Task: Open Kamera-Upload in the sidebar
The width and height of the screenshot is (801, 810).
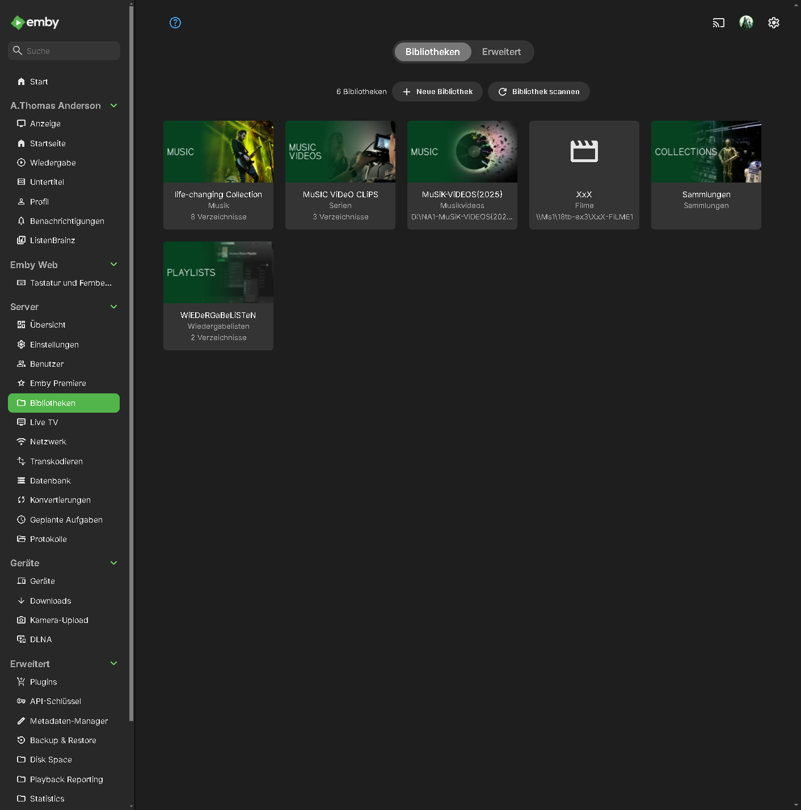Action: [59, 620]
